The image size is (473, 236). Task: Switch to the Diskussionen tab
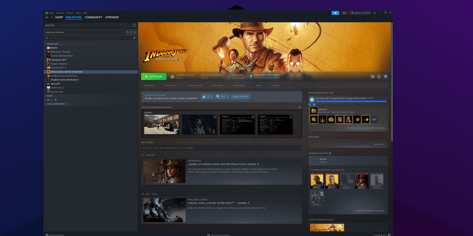[x=239, y=85]
